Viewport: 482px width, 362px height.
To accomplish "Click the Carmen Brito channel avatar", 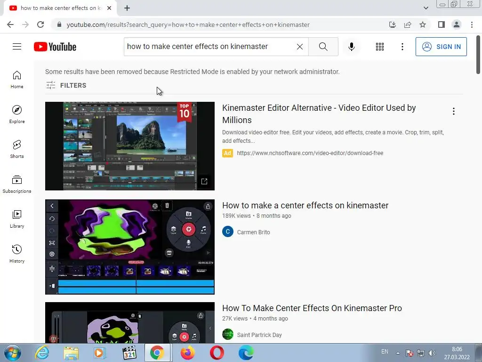I will tap(228, 232).
